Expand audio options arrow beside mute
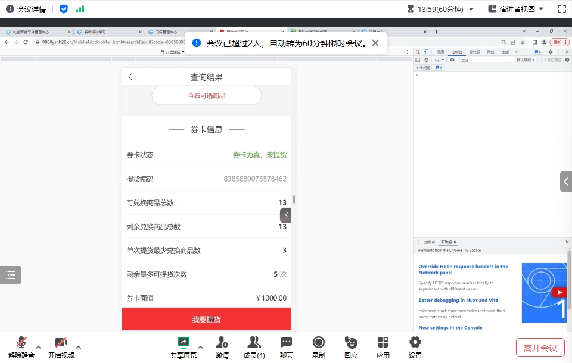 (x=39, y=347)
